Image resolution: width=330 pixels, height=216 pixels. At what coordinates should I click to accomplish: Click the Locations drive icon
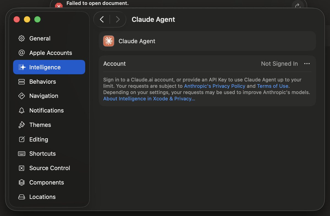click(x=21, y=197)
